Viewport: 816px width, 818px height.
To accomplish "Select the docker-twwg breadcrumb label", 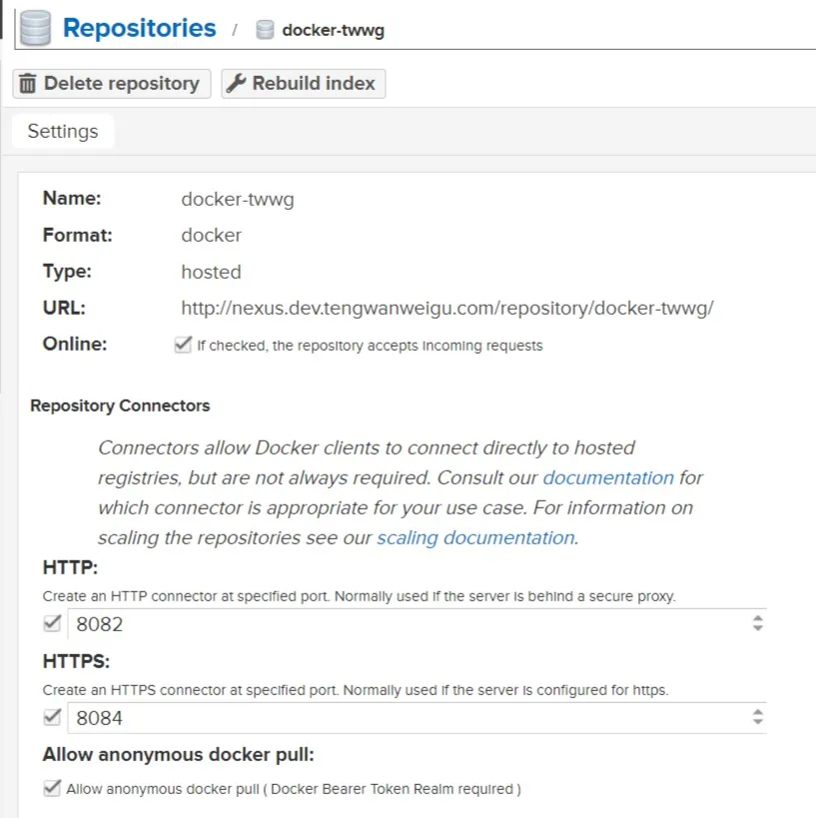I will pos(333,30).
